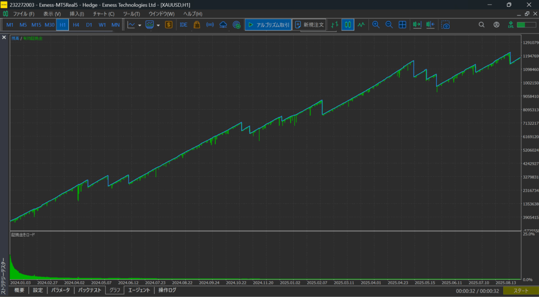Screen dimensions: 539x297
Task: Click the VPS cloud hosting icon
Action: tap(223, 25)
